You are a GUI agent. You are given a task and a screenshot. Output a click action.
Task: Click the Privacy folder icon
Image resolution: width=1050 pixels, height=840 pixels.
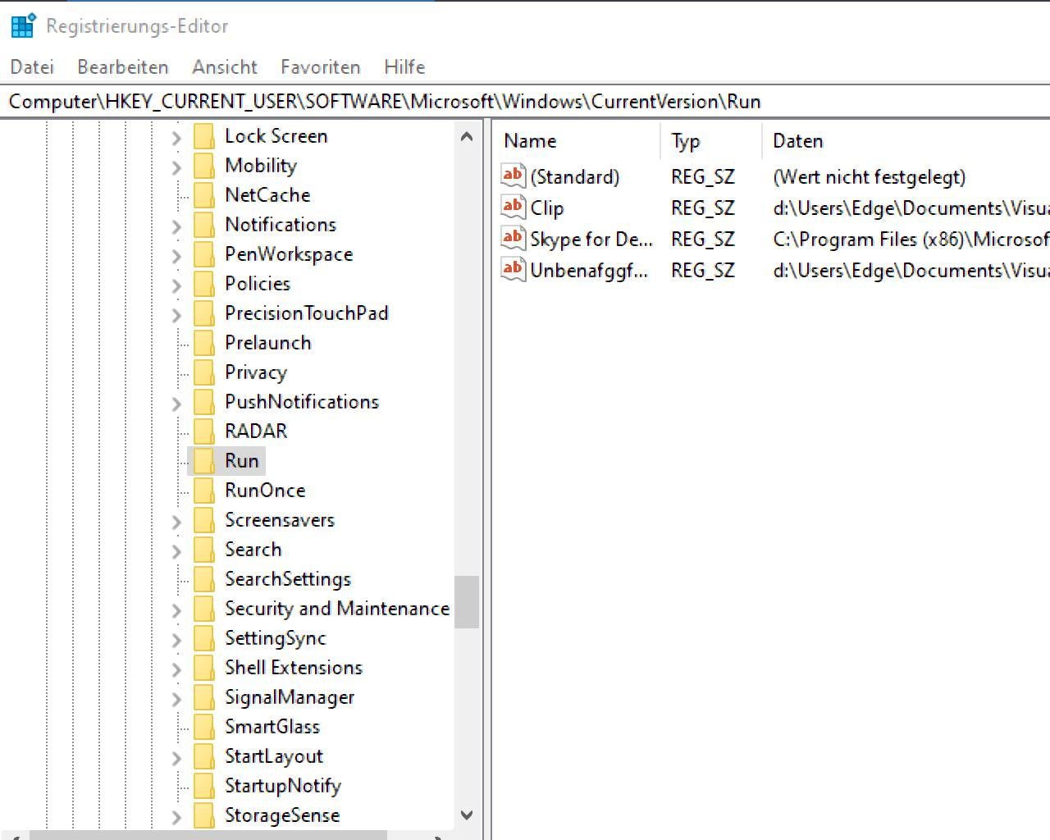click(x=204, y=372)
